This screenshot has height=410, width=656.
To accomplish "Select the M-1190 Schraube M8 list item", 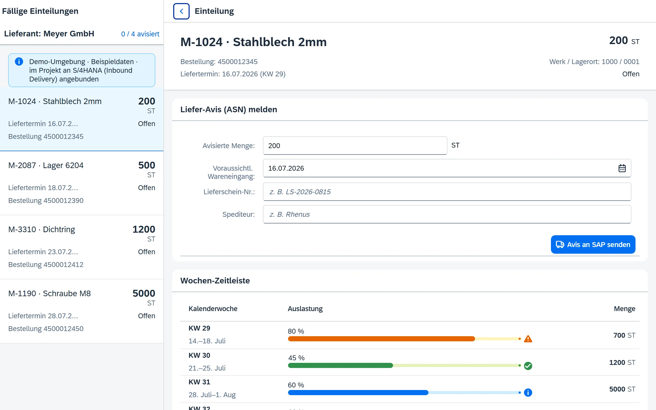I will point(81,311).
